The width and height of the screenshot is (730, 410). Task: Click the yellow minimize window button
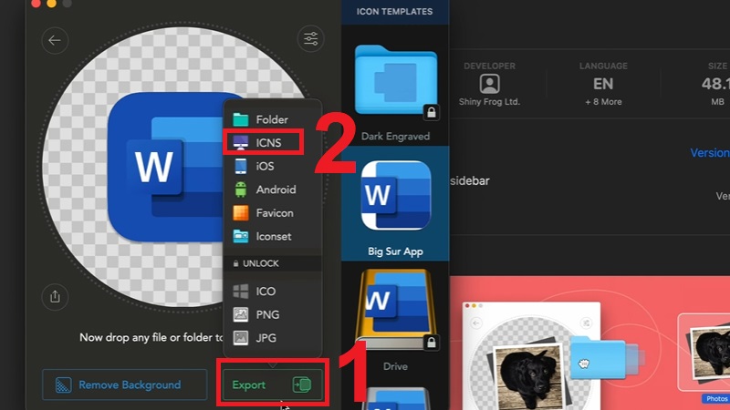tap(52, 4)
